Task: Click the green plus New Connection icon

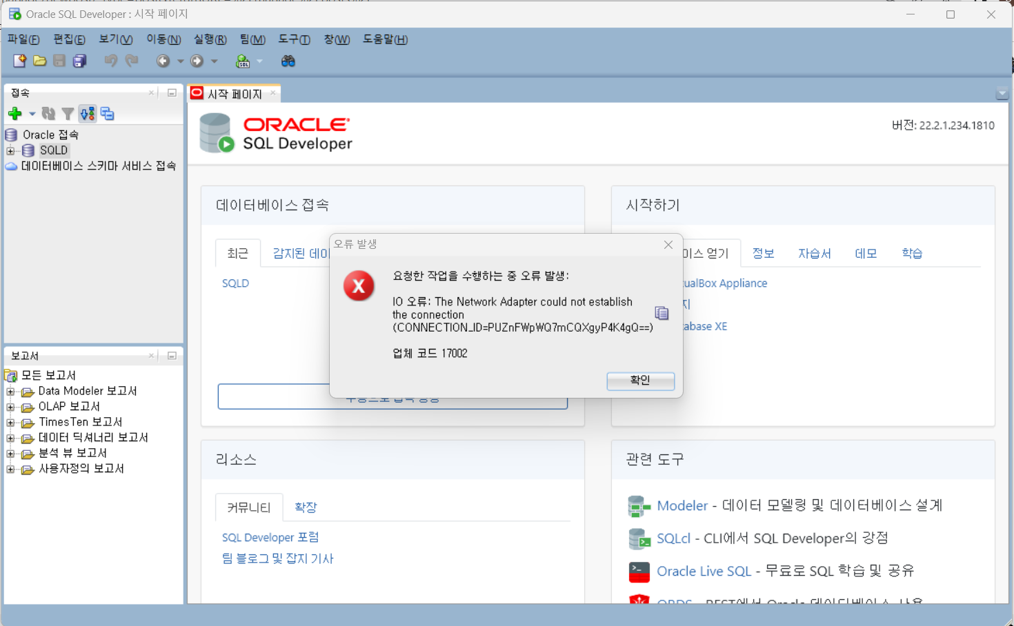Action: pyautogui.click(x=15, y=114)
